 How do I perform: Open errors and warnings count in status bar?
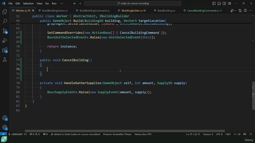[x=35, y=134]
